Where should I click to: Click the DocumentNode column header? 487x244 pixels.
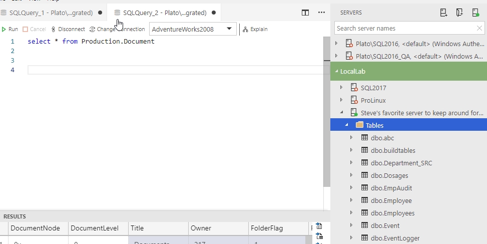click(38, 228)
